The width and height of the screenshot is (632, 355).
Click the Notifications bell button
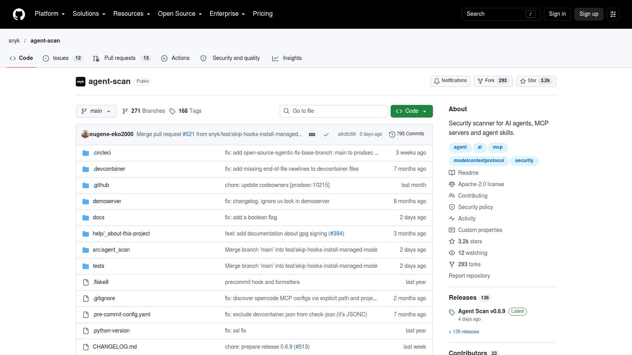tap(450, 81)
